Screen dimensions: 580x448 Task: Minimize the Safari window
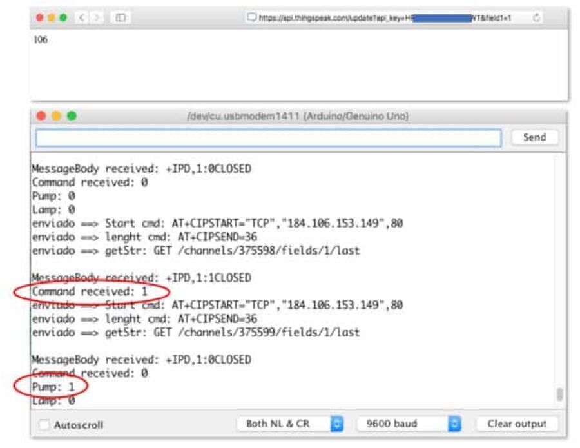tap(52, 18)
